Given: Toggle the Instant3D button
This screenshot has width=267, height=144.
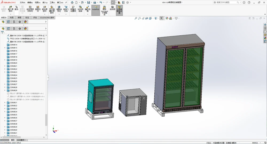Looking at the screenshot, I should [96, 10].
